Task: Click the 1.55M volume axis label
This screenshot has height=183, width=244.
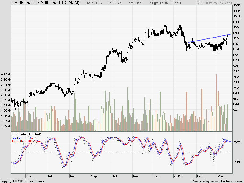Action: pyautogui.click(x=5, y=110)
